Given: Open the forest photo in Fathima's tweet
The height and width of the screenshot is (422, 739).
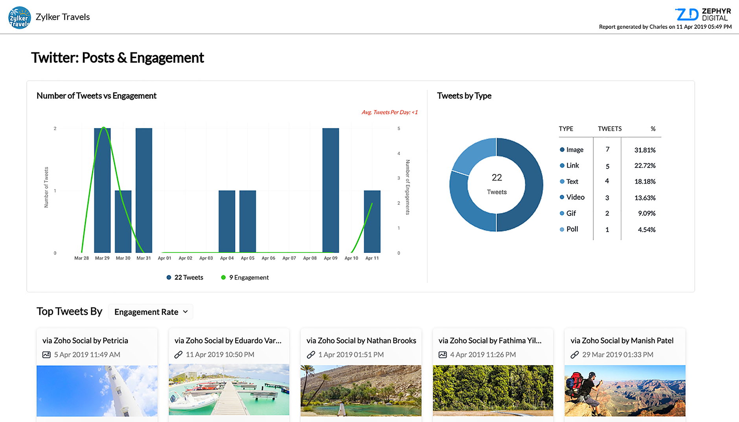Looking at the screenshot, I should tap(493, 391).
